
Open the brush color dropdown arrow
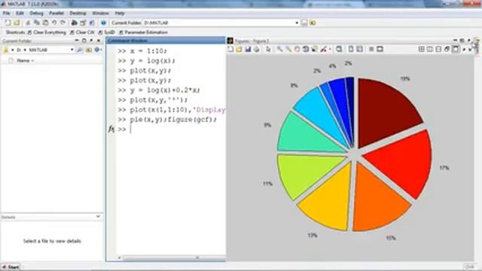coord(330,49)
